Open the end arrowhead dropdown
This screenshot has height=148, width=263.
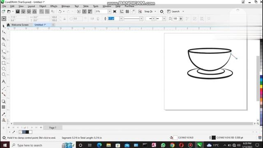[x=164, y=18]
